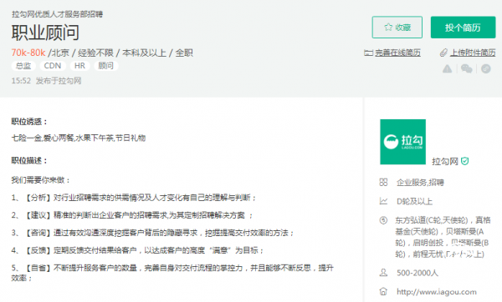Click the industry grid icon beside 企业服务,招聘
Image resolution: width=502 pixels, height=302 pixels.
(383, 183)
